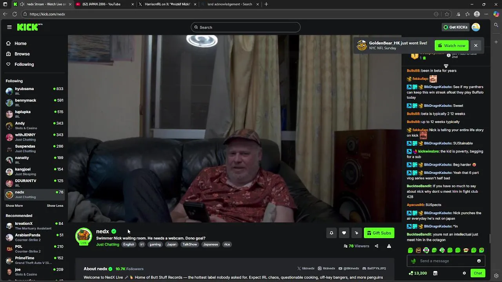Image resolution: width=502 pixels, height=282 pixels.
Task: Open joe recommended channel
Action: pyautogui.click(x=34, y=272)
